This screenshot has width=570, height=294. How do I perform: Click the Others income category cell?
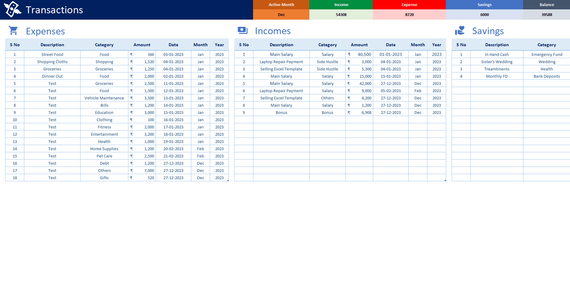coord(327,98)
